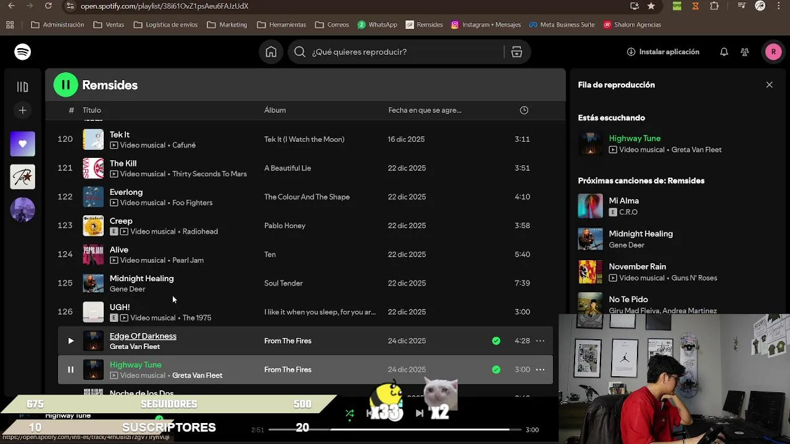The image size is (790, 444).
Task: Pause the Remsides playlist with green button
Action: coord(65,85)
